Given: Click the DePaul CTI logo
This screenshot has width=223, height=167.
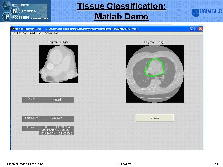Looking at the screenshot, I should [207, 12].
